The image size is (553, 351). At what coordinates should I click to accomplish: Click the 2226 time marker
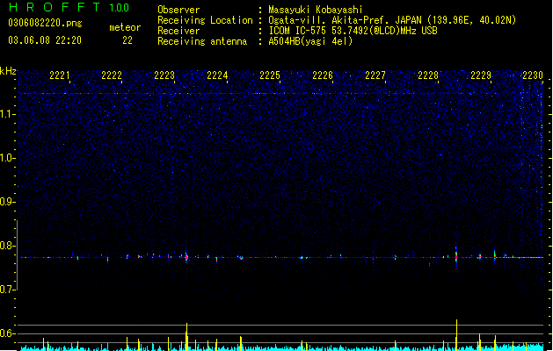323,75
